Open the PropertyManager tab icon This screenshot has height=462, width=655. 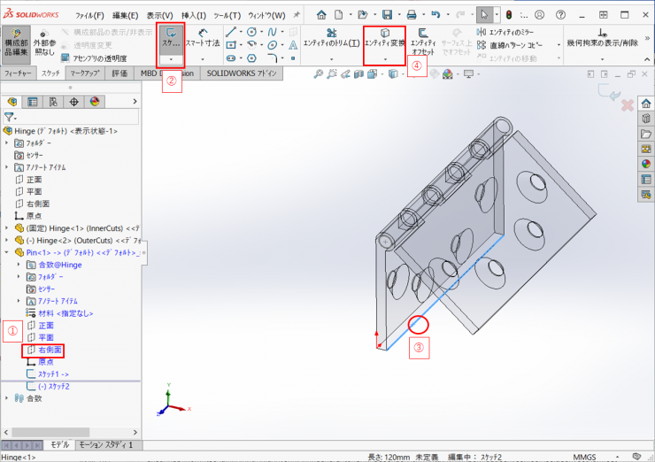(33, 102)
